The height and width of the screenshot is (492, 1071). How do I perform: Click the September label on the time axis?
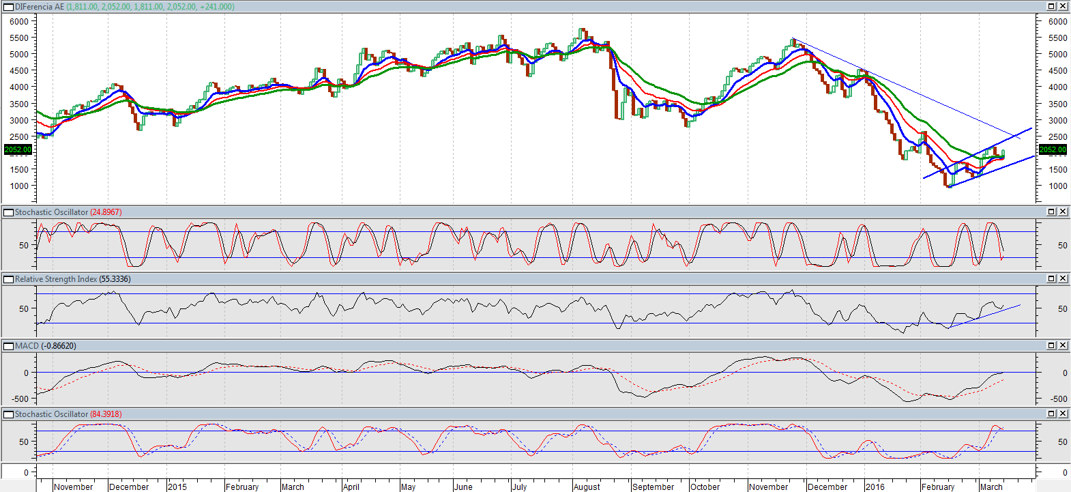point(654,487)
